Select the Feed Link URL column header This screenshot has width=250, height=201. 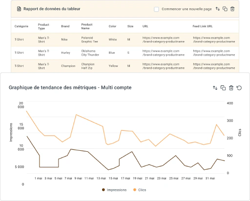203,26
